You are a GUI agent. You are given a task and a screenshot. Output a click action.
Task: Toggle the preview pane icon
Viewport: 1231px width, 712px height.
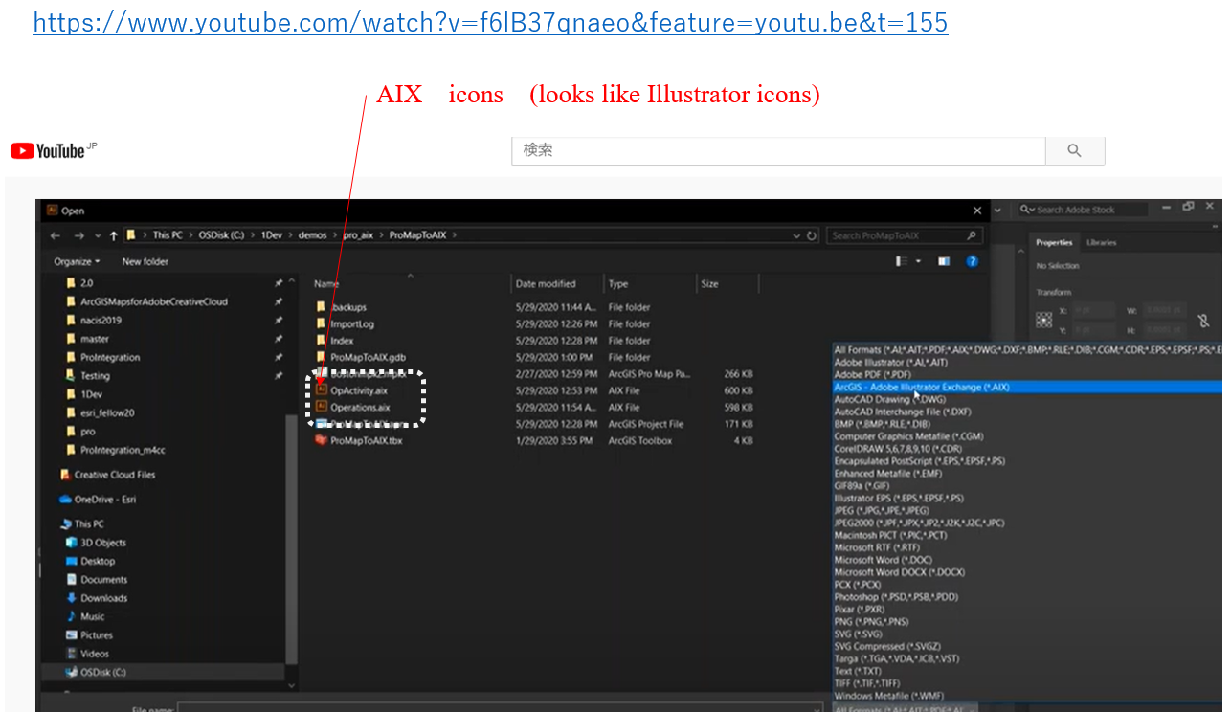pos(944,261)
